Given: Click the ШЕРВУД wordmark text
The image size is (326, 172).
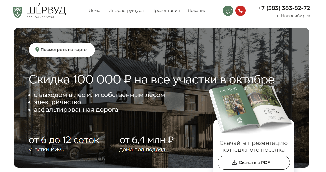Looking at the screenshot, I should (46, 10).
